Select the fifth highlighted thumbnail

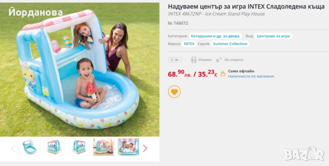coord(128,147)
